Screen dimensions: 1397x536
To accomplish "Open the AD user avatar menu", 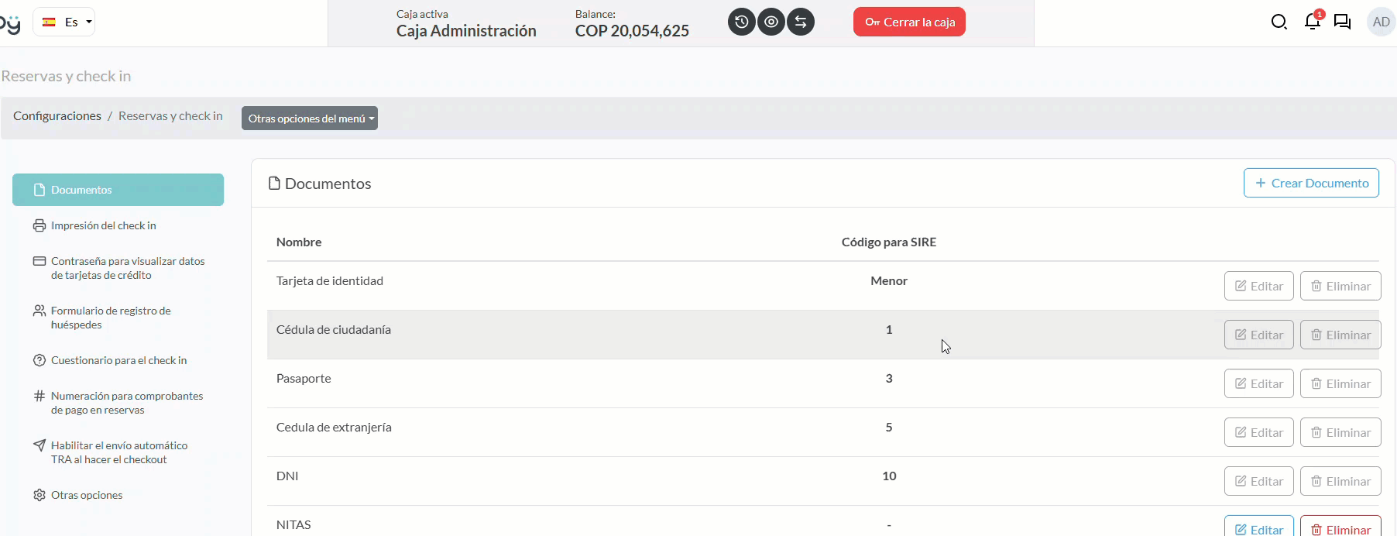I will [x=1381, y=22].
